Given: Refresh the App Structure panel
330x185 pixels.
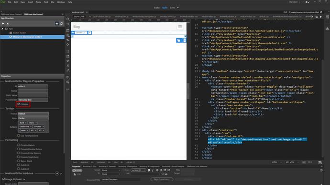Looking at the screenshot, I should pos(61,24).
